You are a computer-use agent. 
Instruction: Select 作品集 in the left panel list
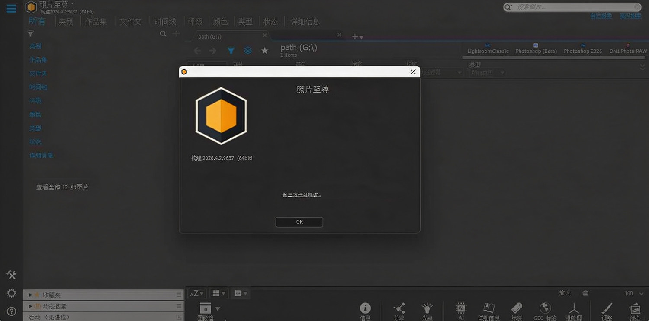(39, 60)
